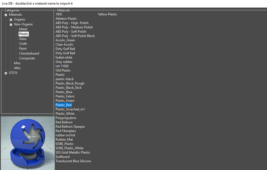Select the Yellow Plastic material
Image resolution: width=267 pixels, height=170 pixels.
(x=107, y=14)
